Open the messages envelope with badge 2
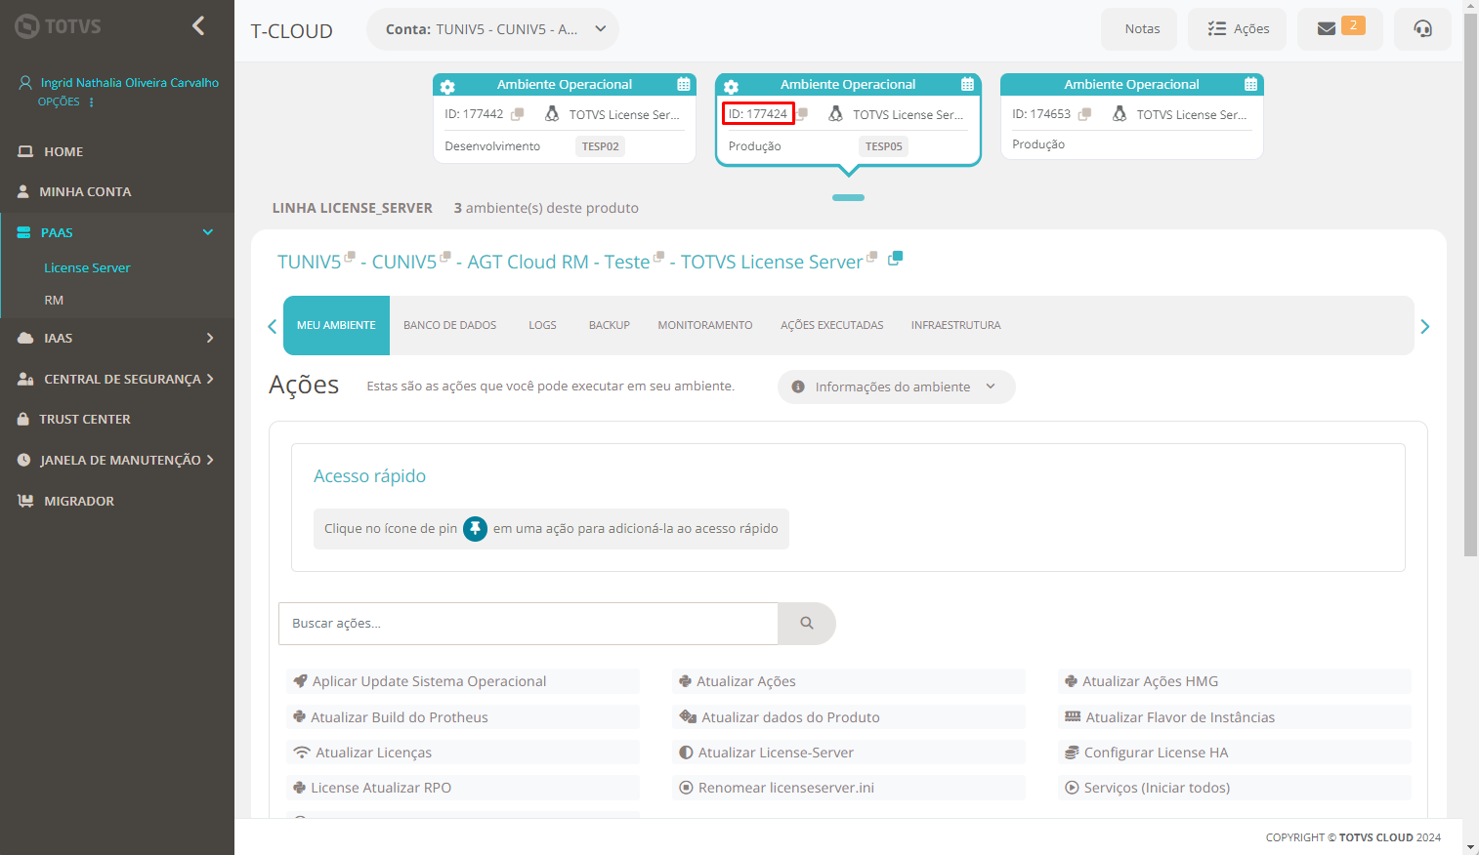The image size is (1479, 855). (1339, 28)
